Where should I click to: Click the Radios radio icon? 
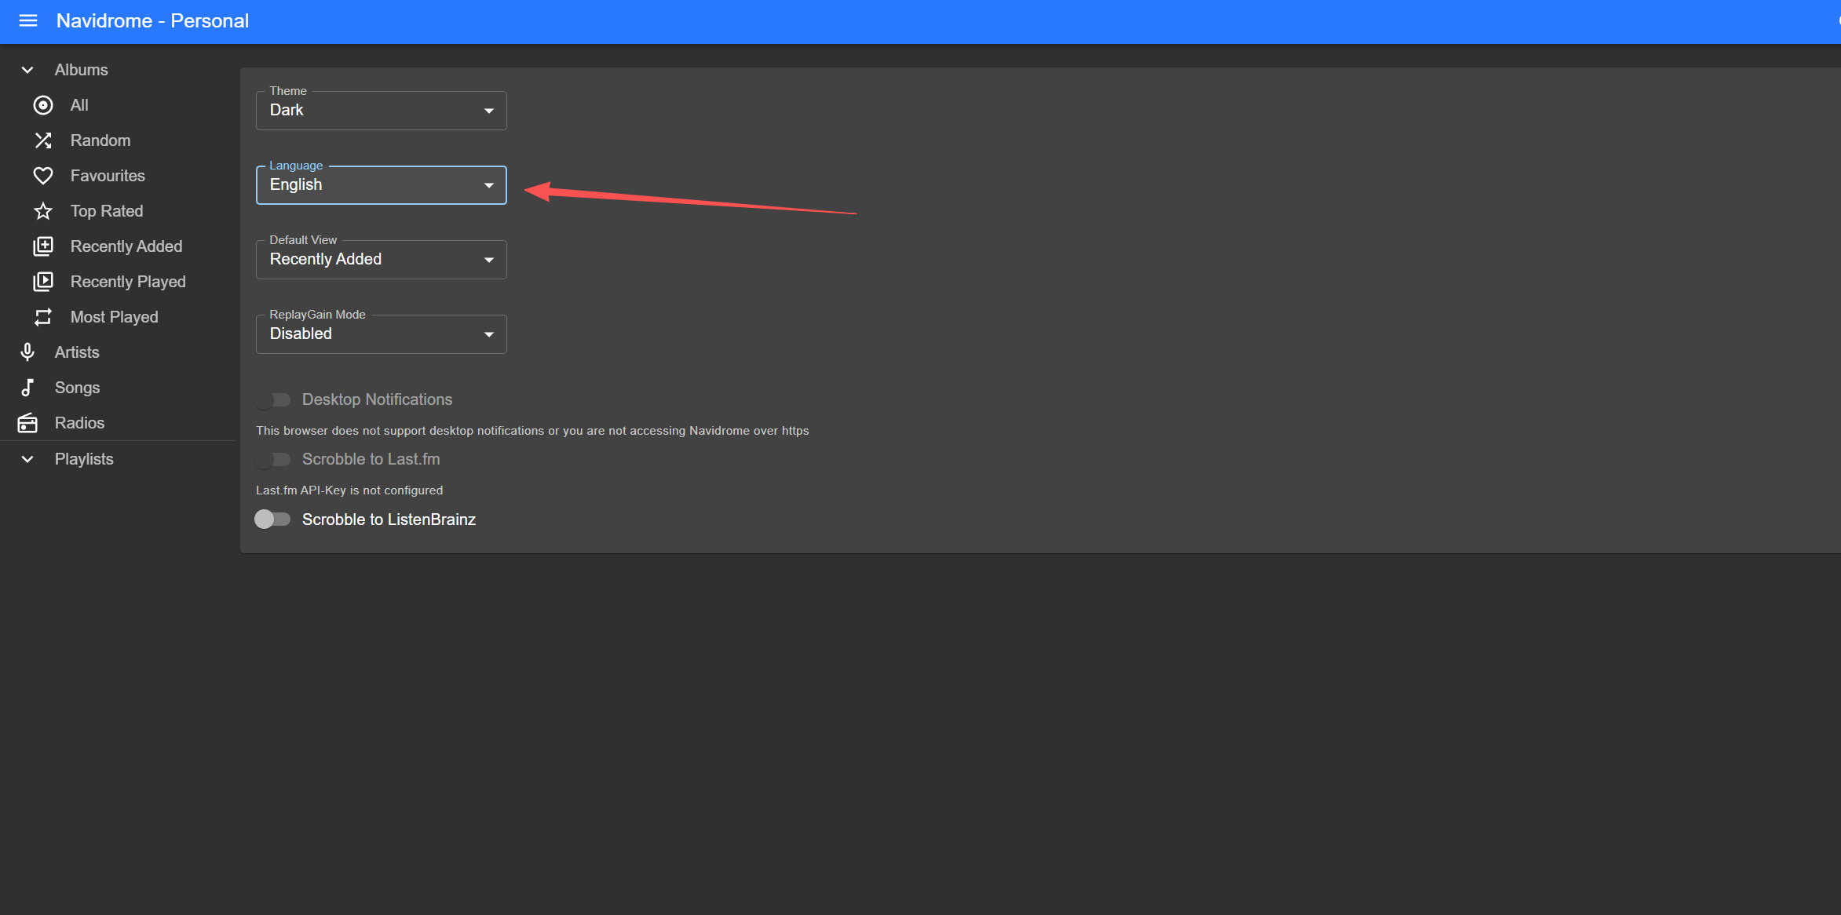click(x=27, y=423)
